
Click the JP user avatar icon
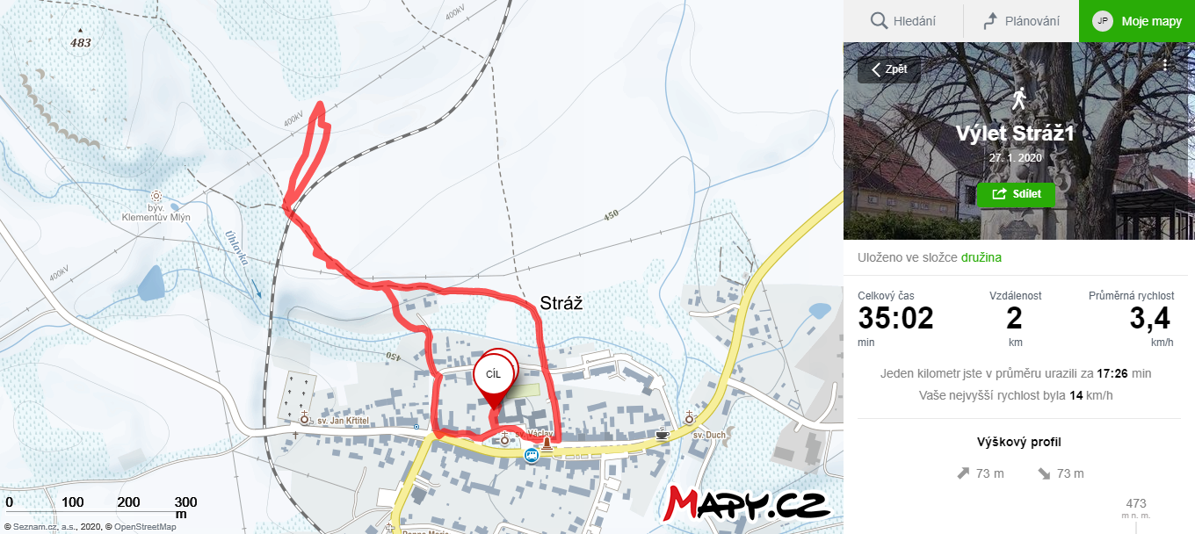tap(1103, 21)
